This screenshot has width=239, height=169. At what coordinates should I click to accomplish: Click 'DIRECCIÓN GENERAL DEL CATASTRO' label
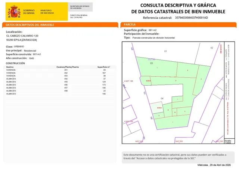point(79,16)
